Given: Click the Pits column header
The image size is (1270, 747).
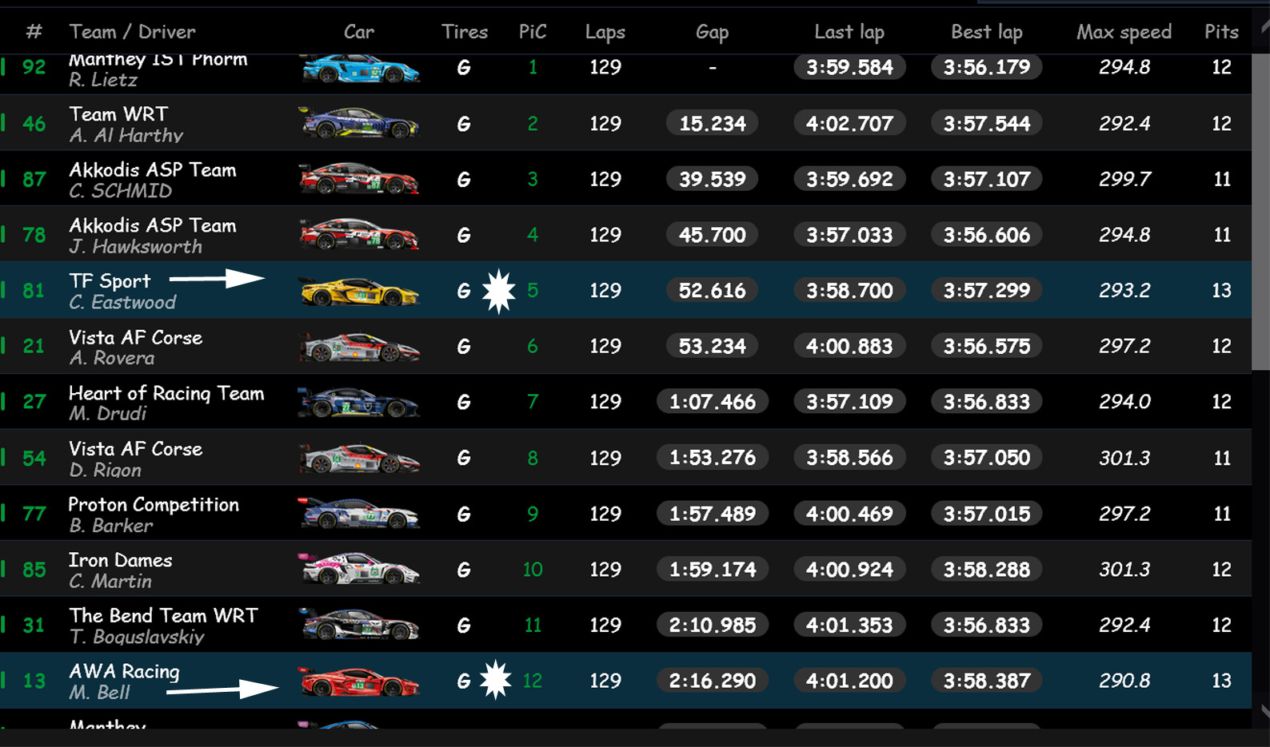Looking at the screenshot, I should coord(1221,32).
